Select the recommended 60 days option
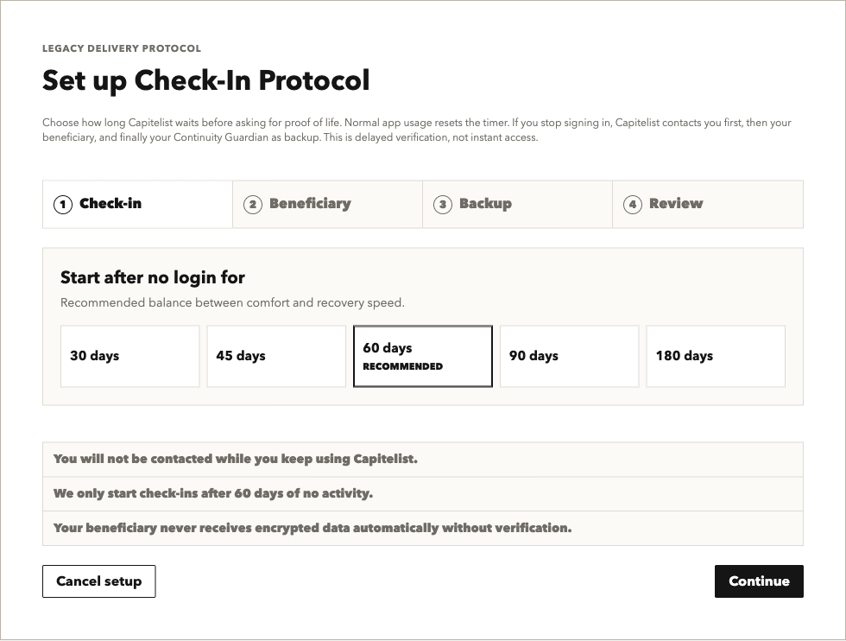Viewport: 846px width, 641px height. 423,357
